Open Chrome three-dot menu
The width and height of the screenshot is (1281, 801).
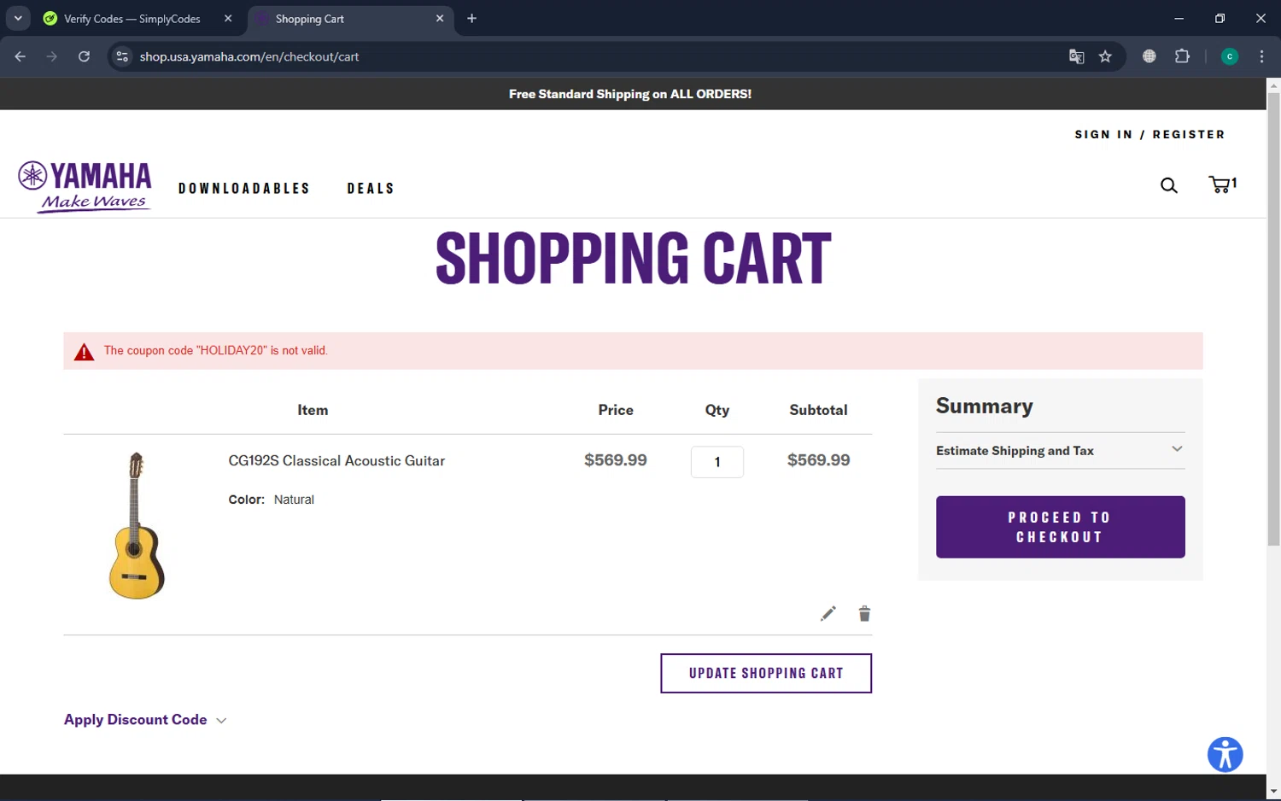coord(1261,56)
